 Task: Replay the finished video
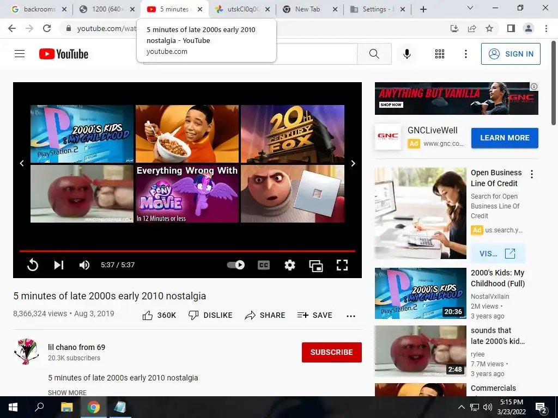tap(32, 265)
